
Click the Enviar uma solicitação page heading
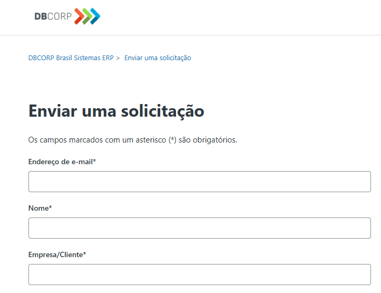pyautogui.click(x=116, y=111)
